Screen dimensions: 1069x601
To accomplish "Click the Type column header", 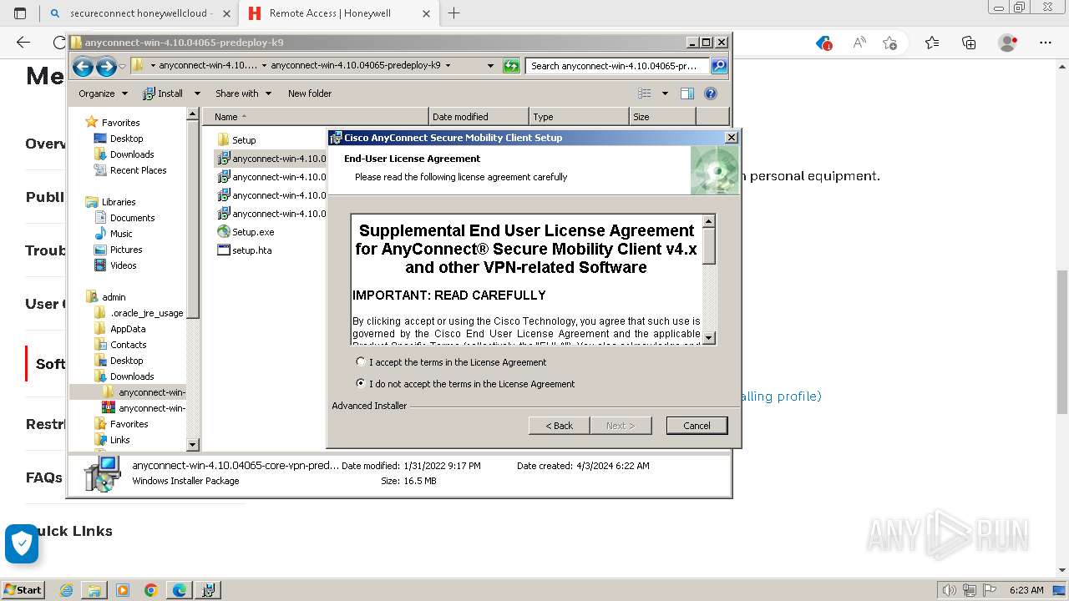I will [579, 117].
